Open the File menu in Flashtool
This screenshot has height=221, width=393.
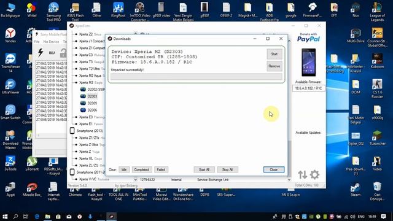(37, 42)
